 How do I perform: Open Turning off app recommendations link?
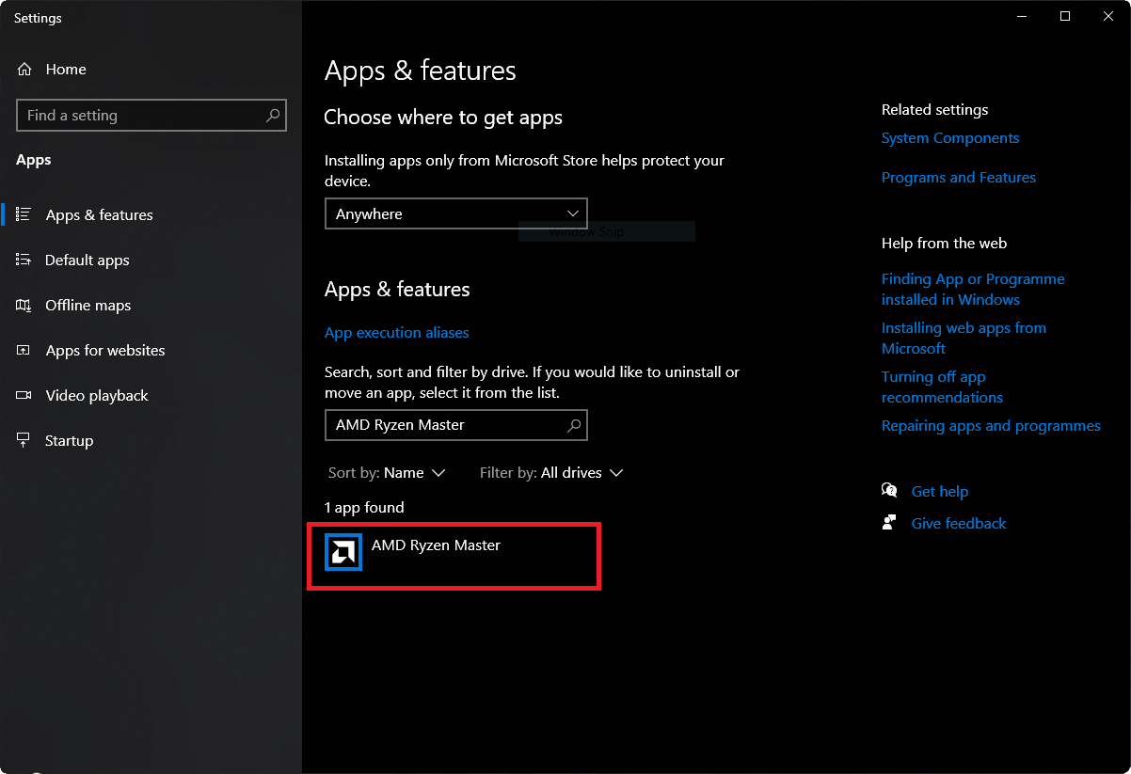click(x=942, y=387)
